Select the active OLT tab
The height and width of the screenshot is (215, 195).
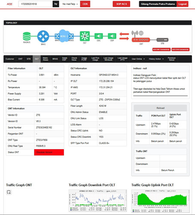click(x=37, y=59)
